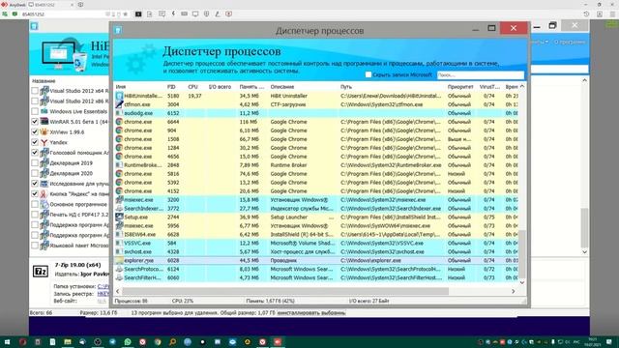
Task: Select the audiodg.exe process row
Action: pyautogui.click(x=316, y=113)
